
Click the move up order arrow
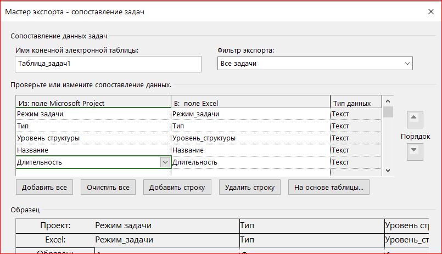[x=413, y=119]
